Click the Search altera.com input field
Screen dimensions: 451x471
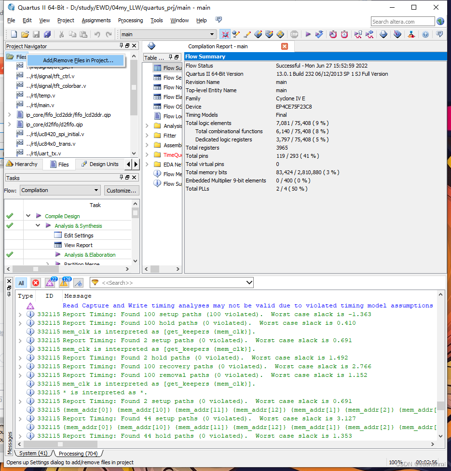[x=402, y=21]
